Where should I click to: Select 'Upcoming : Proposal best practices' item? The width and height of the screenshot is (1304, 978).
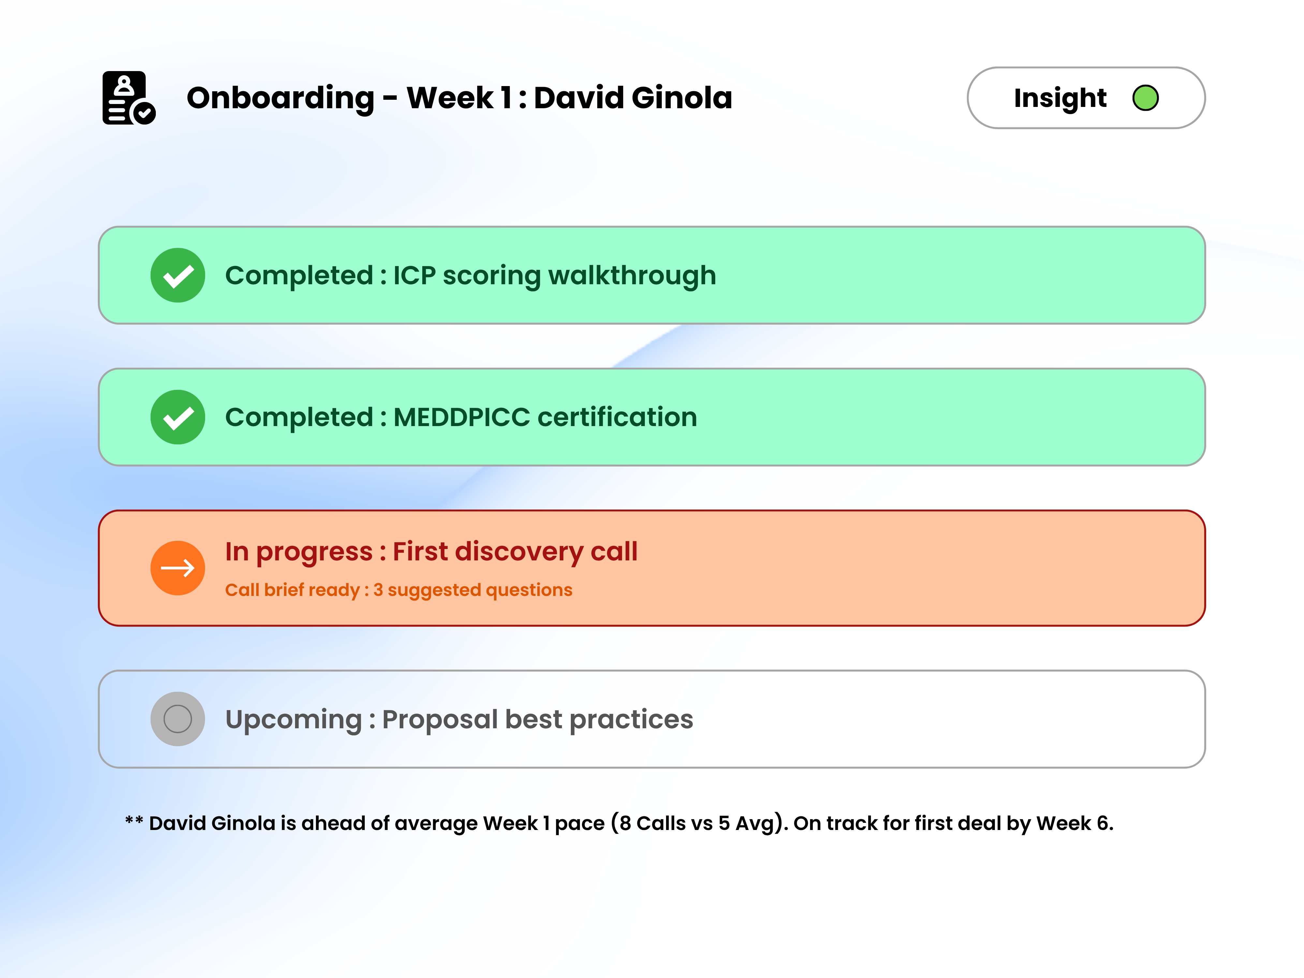459,719
